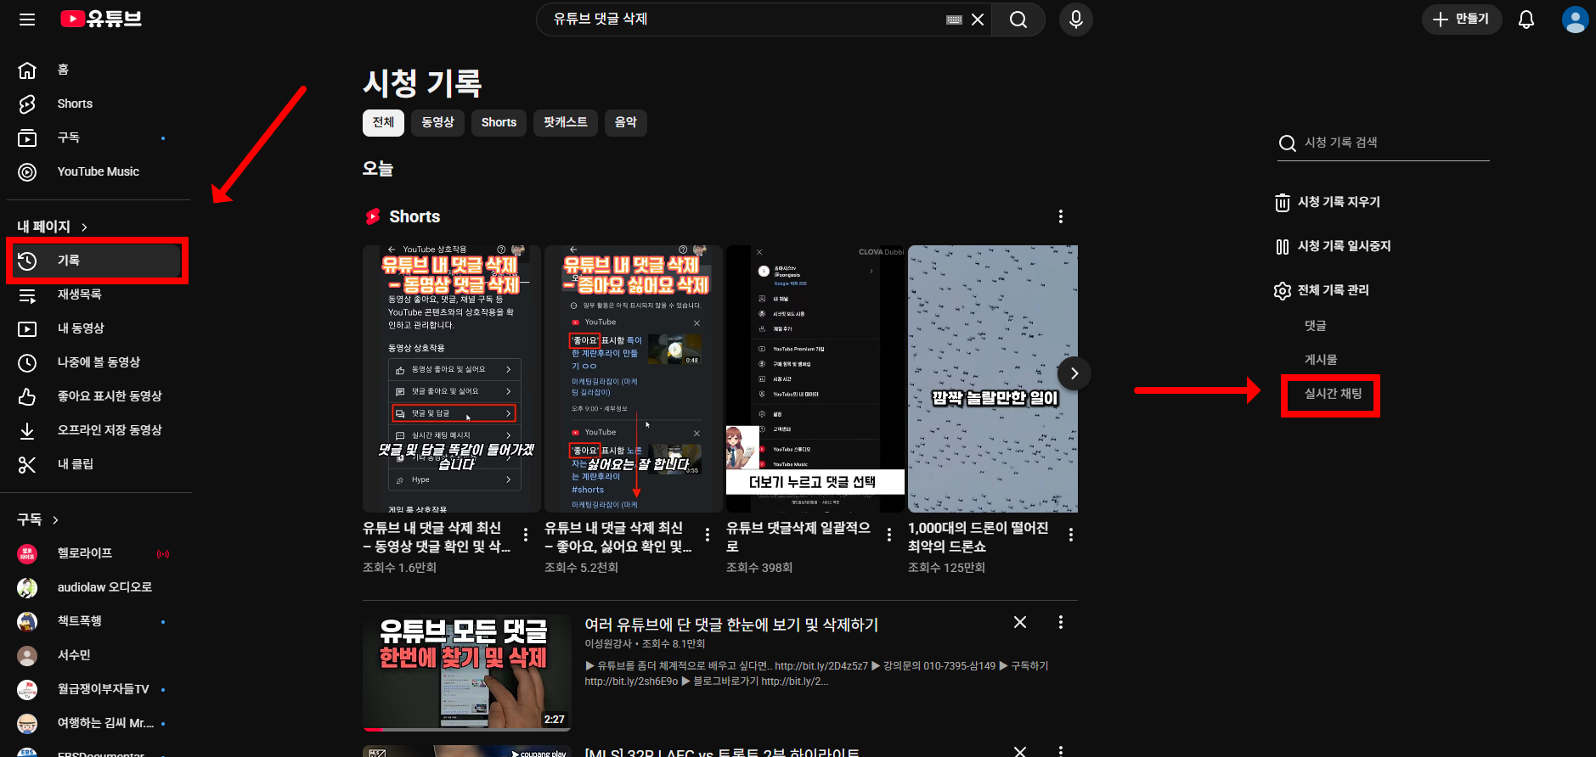Viewport: 1596px width, 757px height.
Task: Open 동영상 댓글 확인 Short thumbnail
Action: 452,378
